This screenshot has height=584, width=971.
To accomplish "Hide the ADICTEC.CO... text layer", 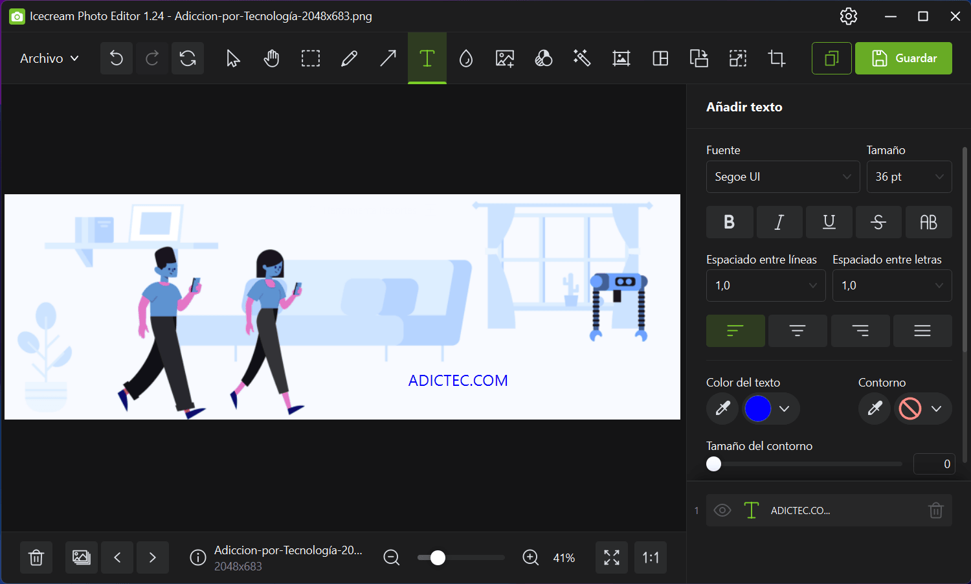I will click(x=722, y=510).
